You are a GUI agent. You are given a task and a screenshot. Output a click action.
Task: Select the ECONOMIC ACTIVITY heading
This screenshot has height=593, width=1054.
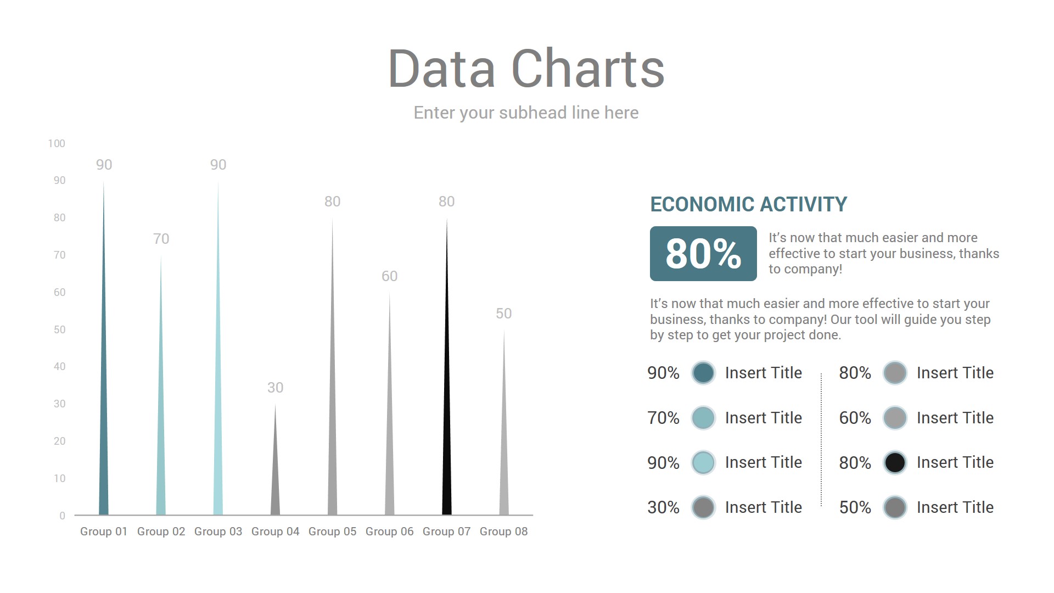click(x=748, y=204)
